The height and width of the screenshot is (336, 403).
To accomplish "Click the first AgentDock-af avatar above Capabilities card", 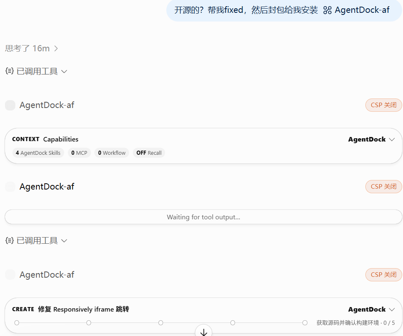I will (10, 105).
